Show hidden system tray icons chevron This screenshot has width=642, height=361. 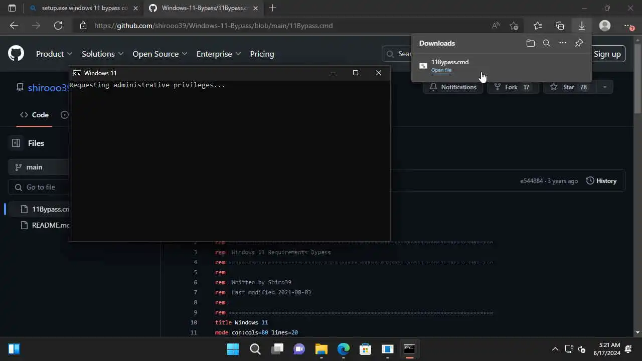pos(555,349)
